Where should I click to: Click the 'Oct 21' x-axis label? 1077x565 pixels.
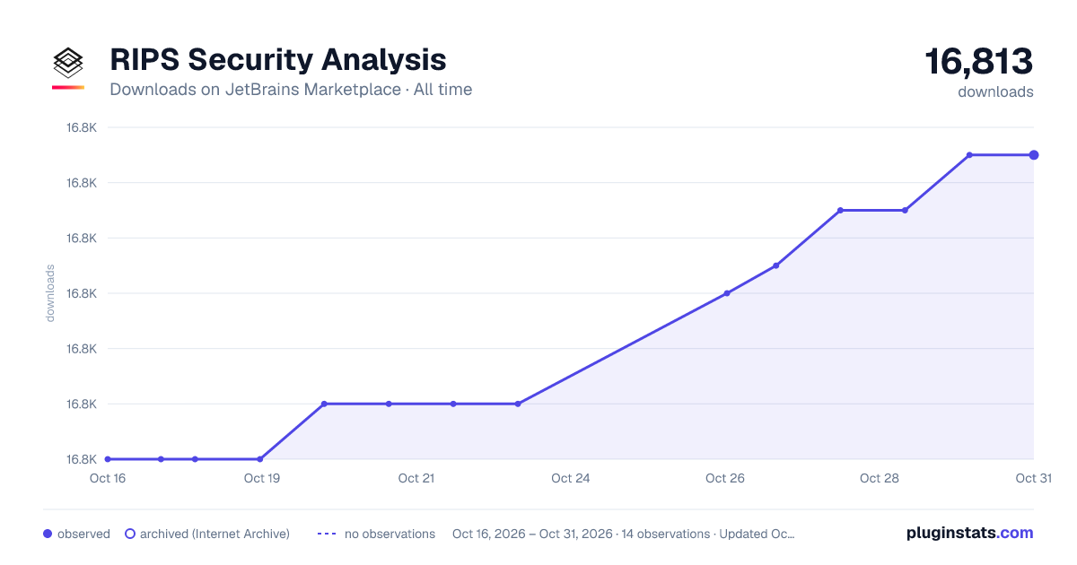(416, 478)
